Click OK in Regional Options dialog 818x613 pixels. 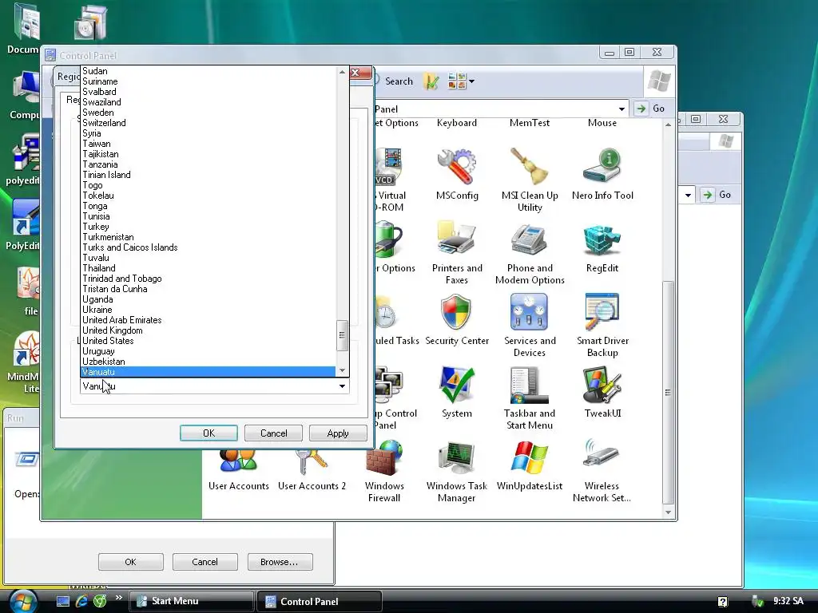click(x=208, y=433)
